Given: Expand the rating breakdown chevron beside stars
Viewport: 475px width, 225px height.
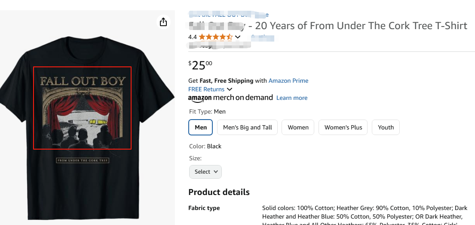Looking at the screenshot, I should point(238,37).
